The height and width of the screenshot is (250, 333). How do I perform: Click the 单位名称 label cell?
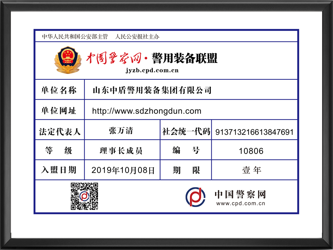[x=59, y=90]
